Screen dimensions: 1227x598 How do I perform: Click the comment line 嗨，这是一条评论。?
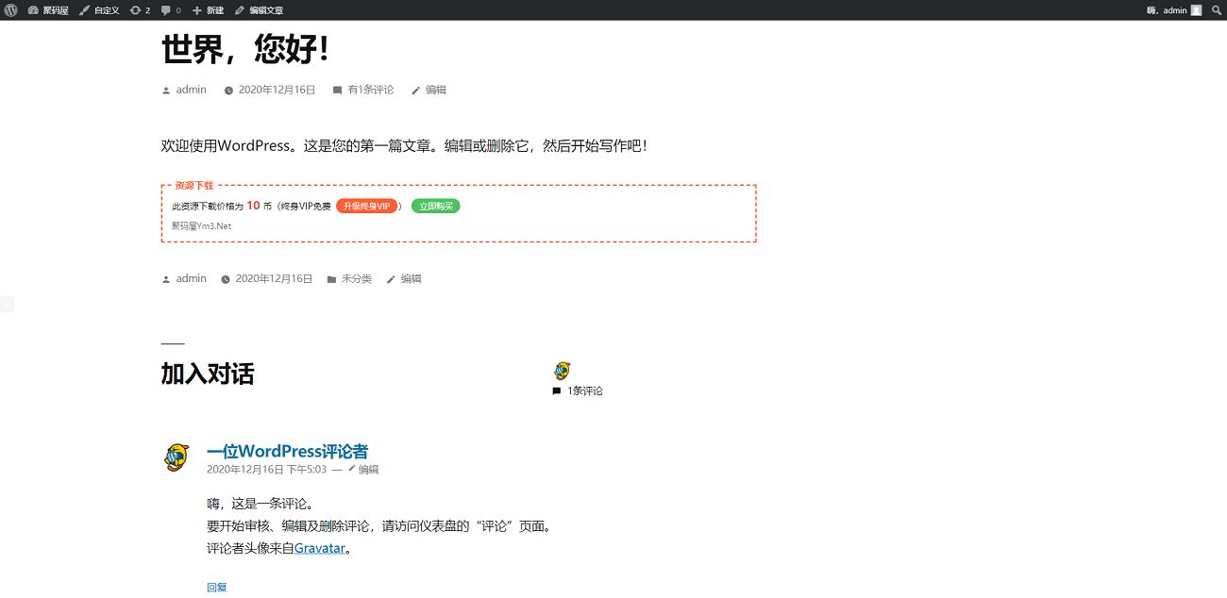pos(260,503)
